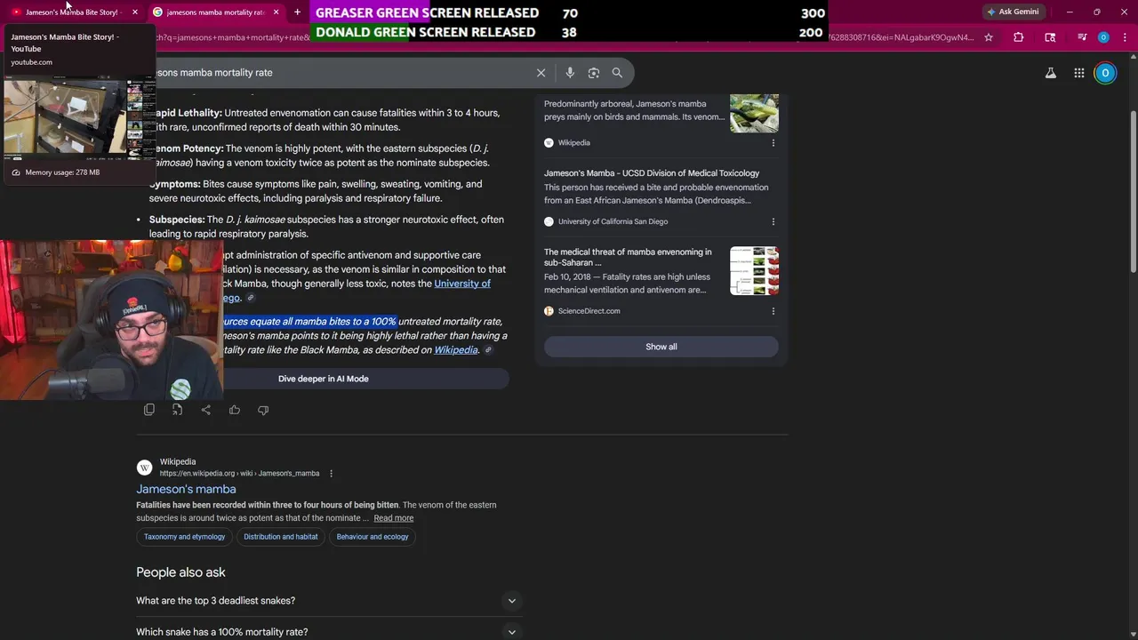Click the YouTube tab preview thumbnail

point(79,117)
